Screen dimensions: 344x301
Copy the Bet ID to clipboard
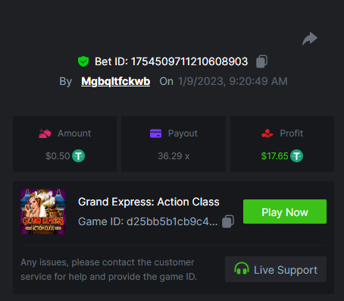pyautogui.click(x=261, y=61)
